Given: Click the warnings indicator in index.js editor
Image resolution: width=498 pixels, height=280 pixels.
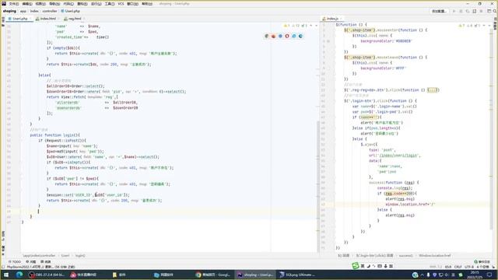Looking at the screenshot, I should (x=461, y=26).
